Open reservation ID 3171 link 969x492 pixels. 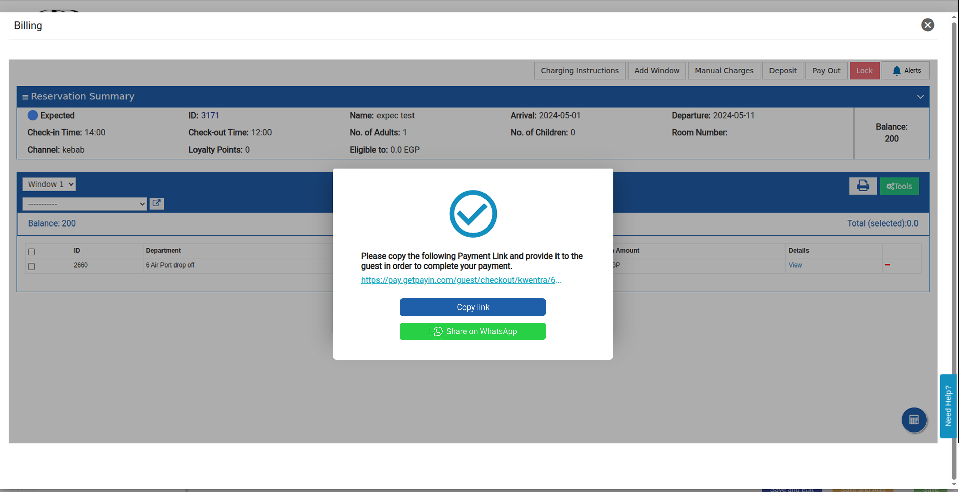tap(210, 115)
